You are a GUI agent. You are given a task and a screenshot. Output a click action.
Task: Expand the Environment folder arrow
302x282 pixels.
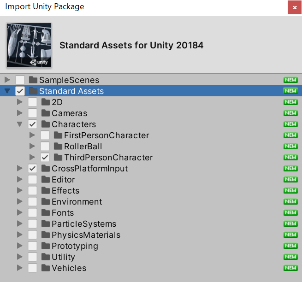pos(19,201)
